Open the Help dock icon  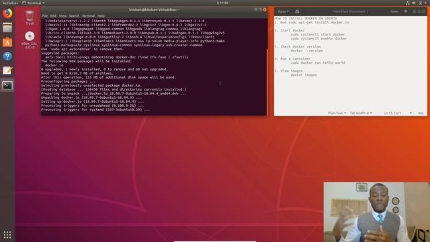(x=7, y=56)
